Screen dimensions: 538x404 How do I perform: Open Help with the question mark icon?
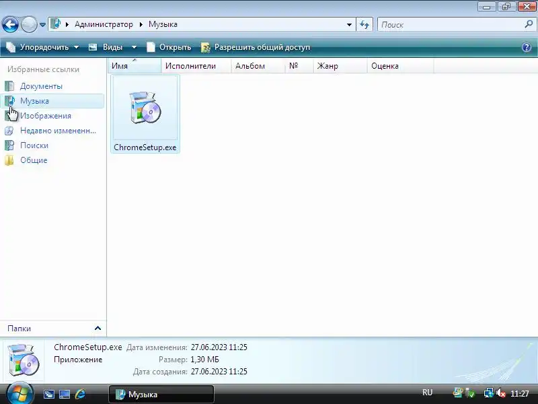coord(527,47)
